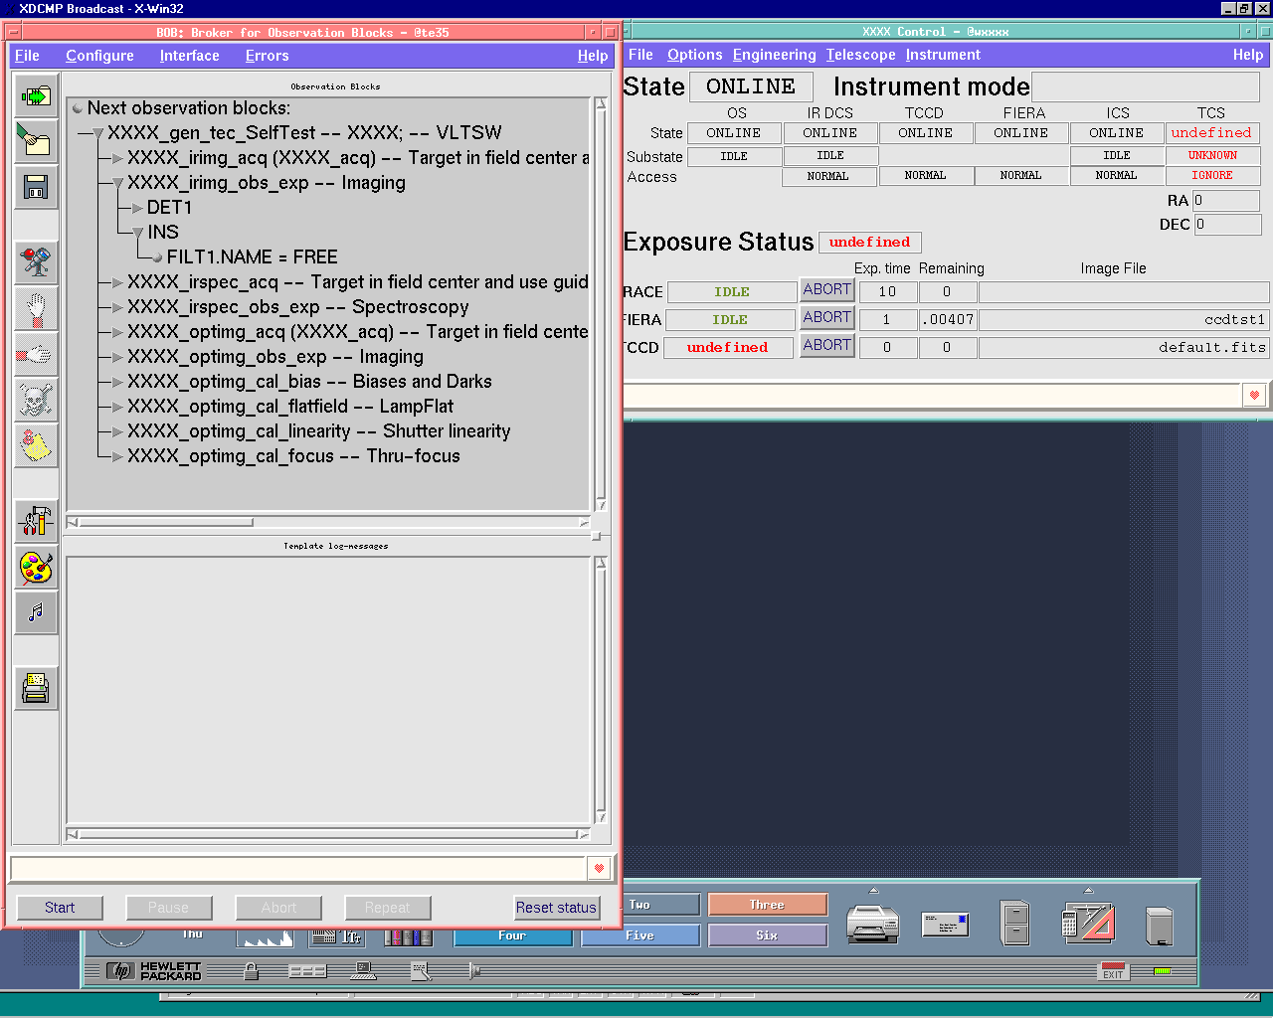Click the horizontal scrollbar of Observation Blocks
1273x1018 pixels.
point(328,522)
